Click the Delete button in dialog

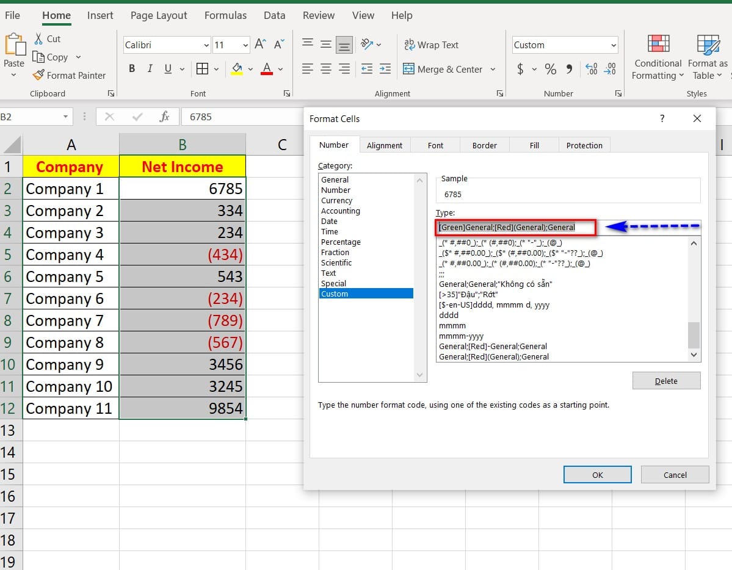pyautogui.click(x=666, y=381)
